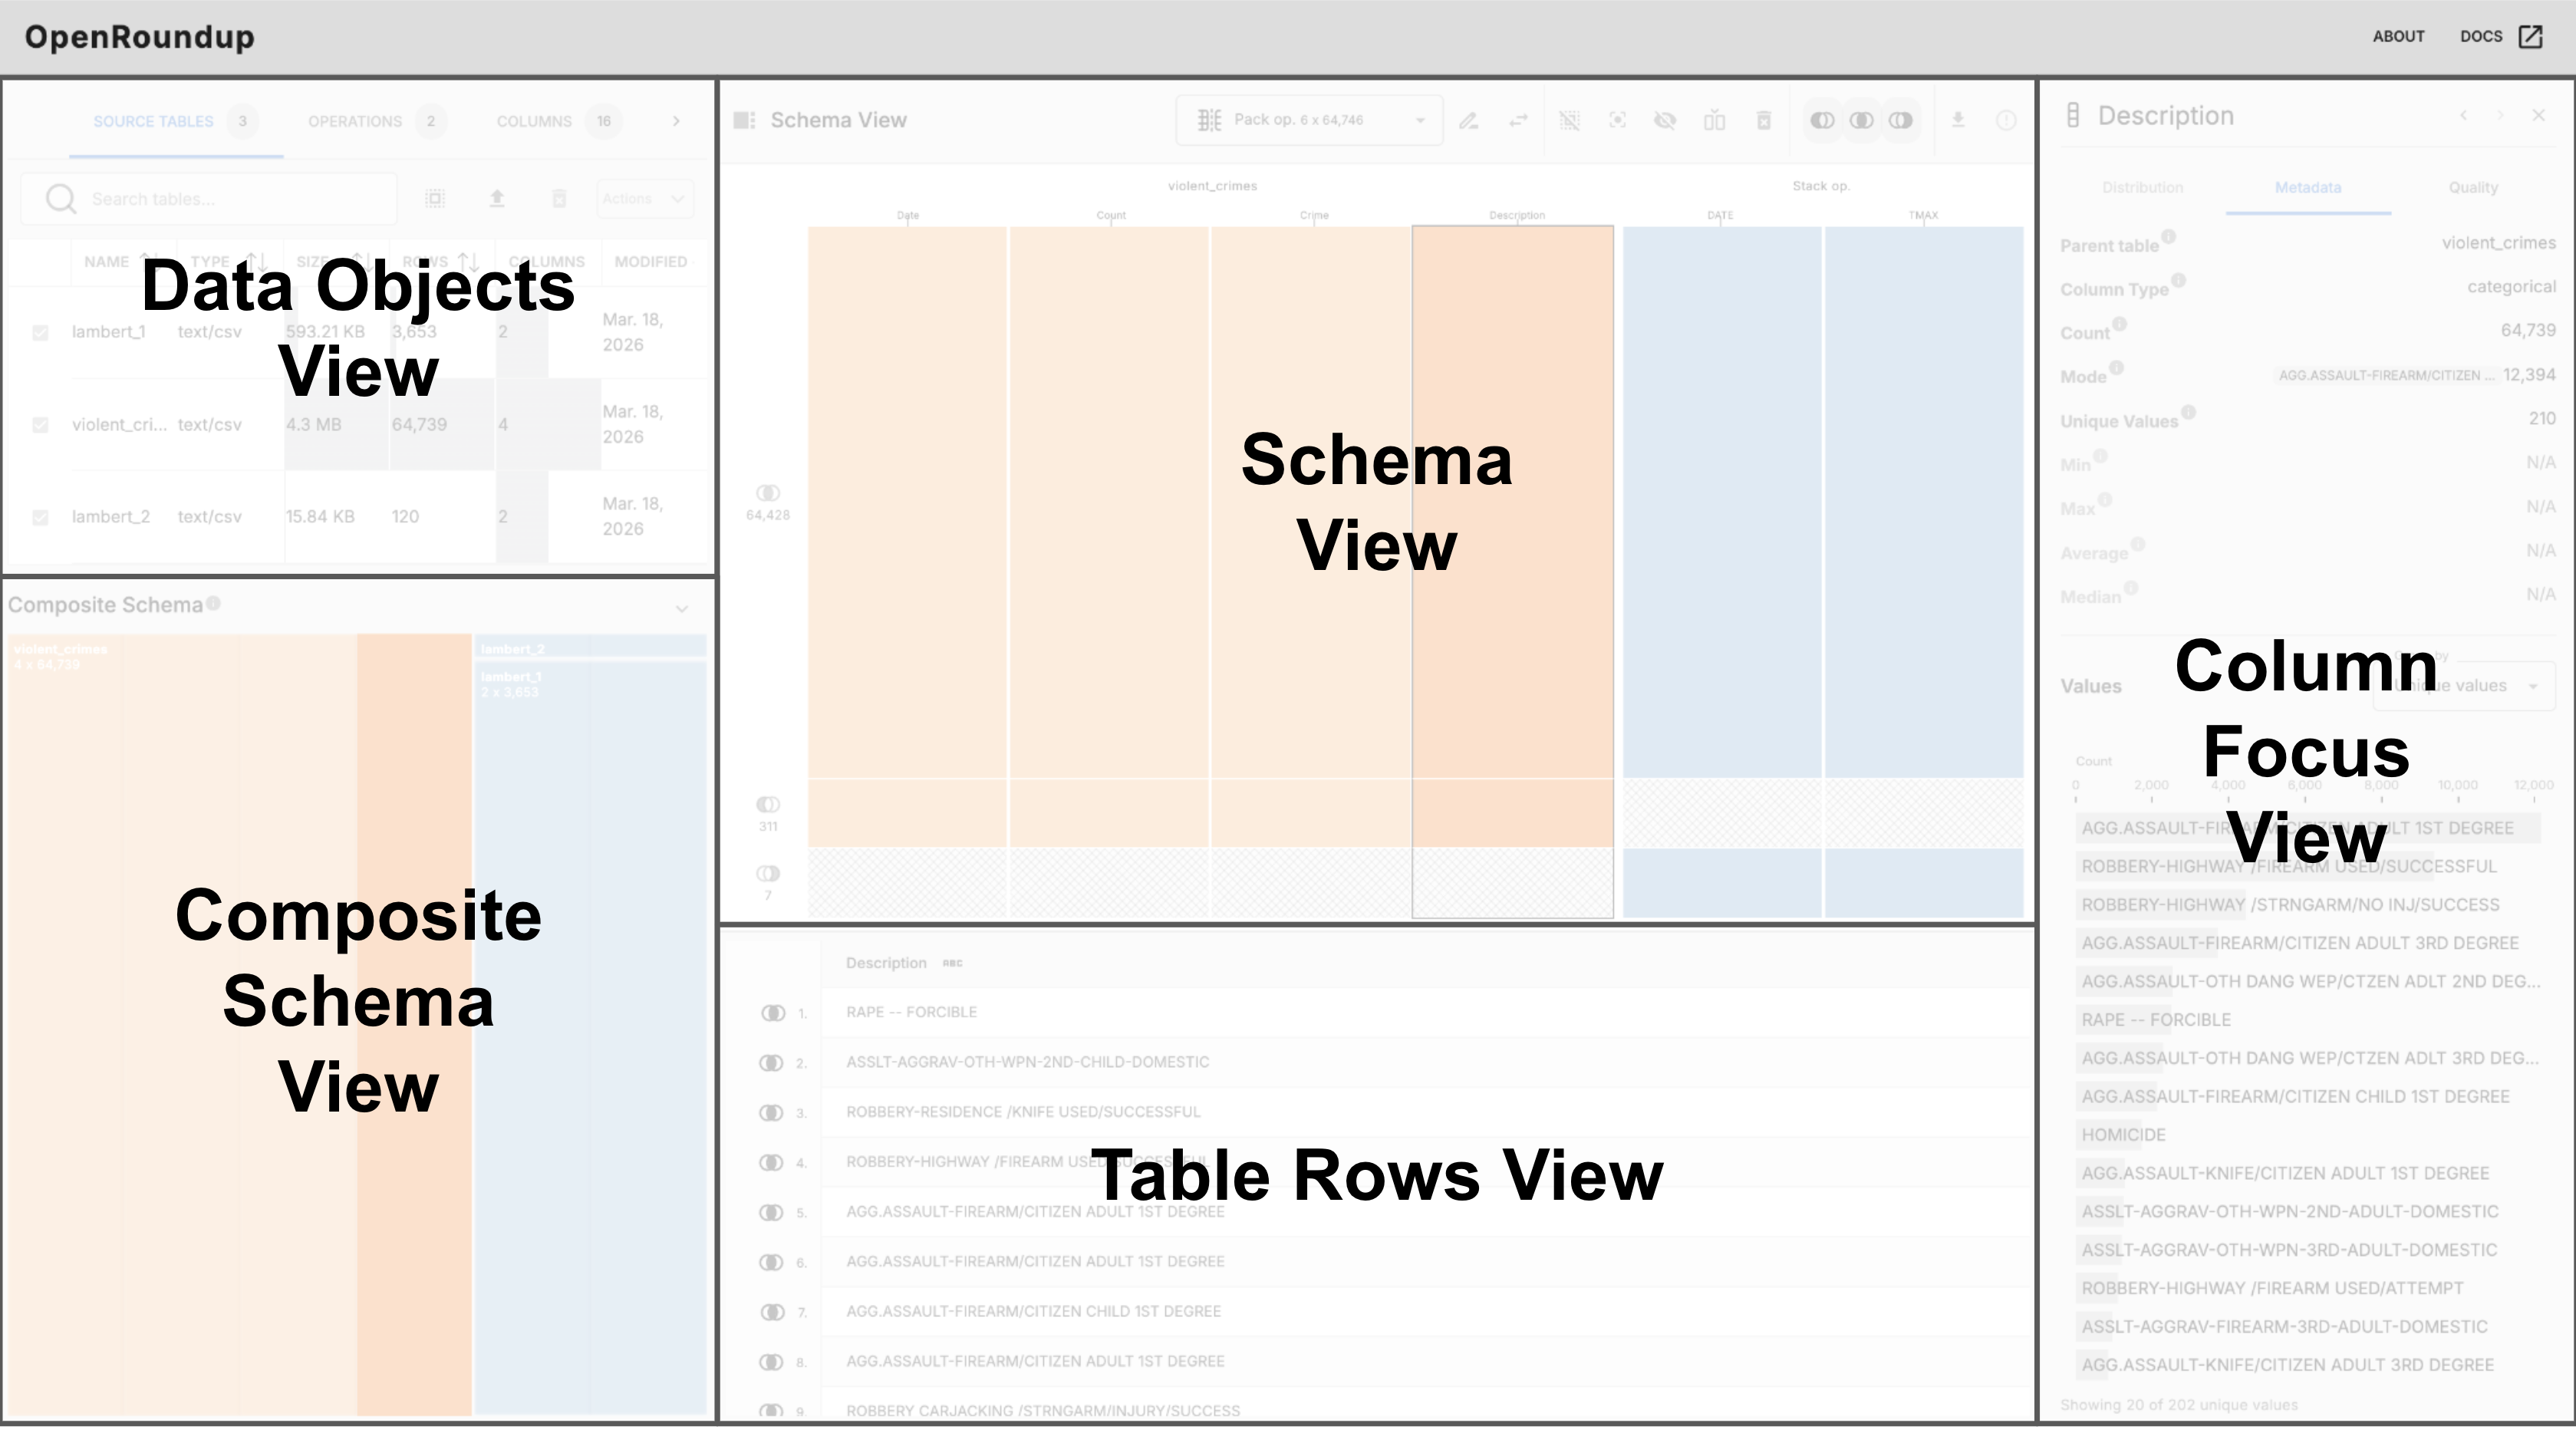
Task: Click the alert info icon in Schema View
Action: (x=2006, y=121)
